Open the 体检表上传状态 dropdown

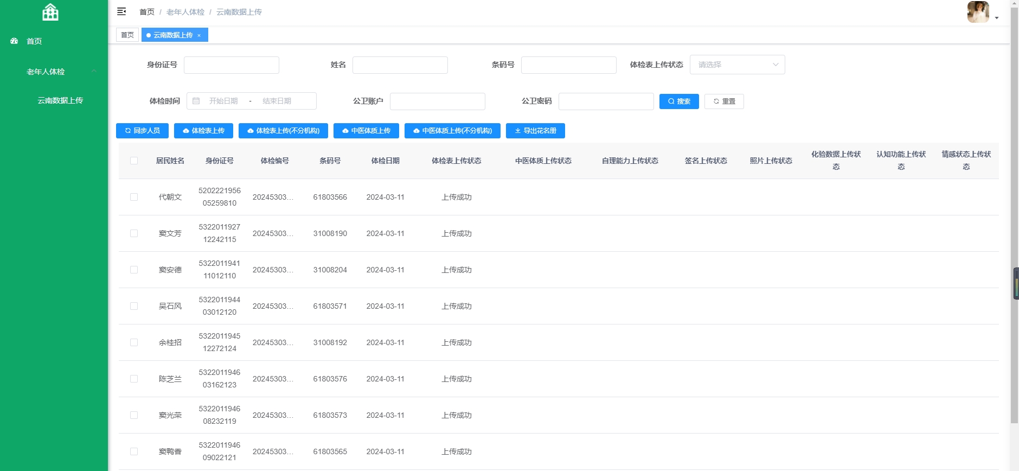(738, 65)
